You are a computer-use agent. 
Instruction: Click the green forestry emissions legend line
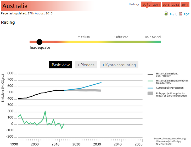point(150,81)
